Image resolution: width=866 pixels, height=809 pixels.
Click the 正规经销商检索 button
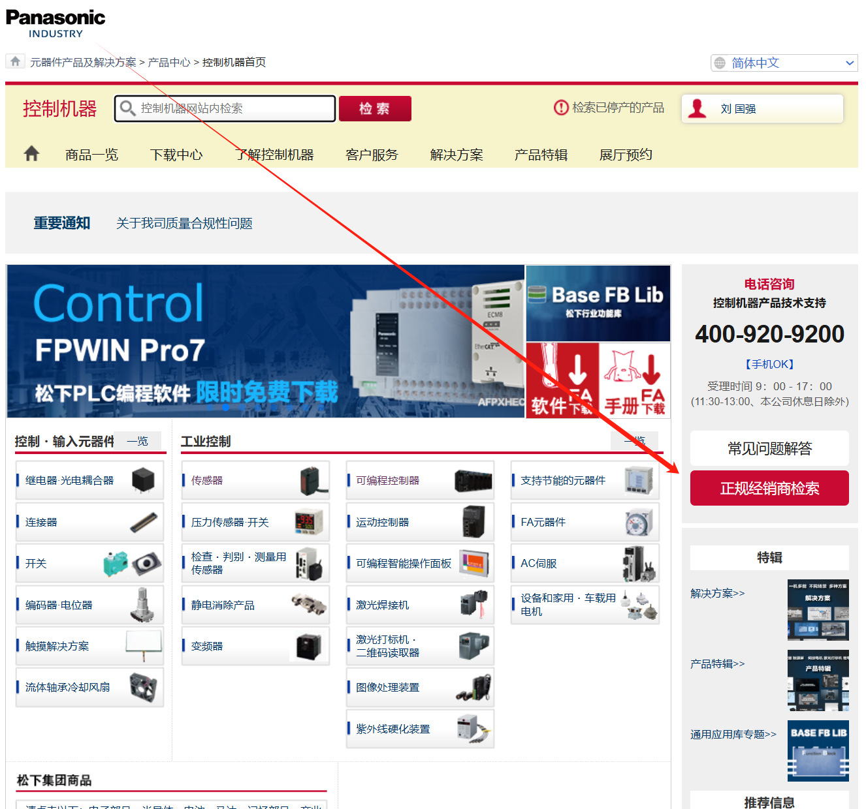click(x=769, y=488)
